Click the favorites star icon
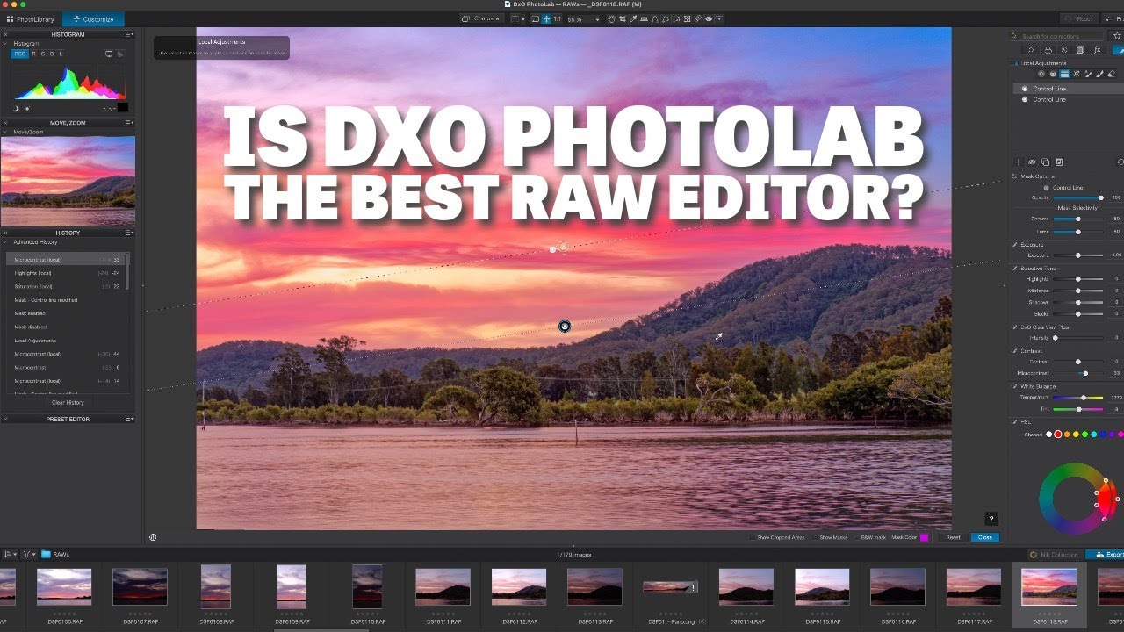The image size is (1124, 632). (1117, 36)
